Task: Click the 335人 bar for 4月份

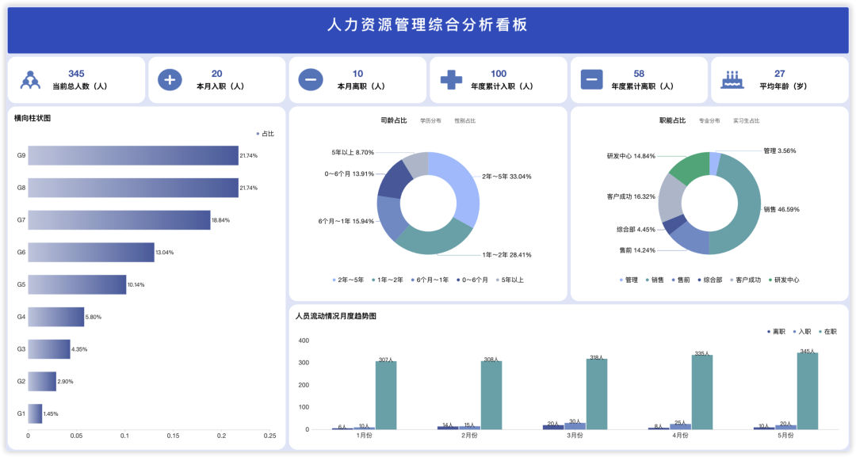Action: coord(702,392)
